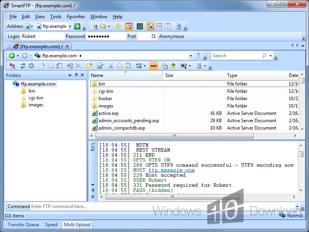The width and height of the screenshot is (309, 232).
Task: Click the grayed Forward navigation button
Action: [24, 56]
